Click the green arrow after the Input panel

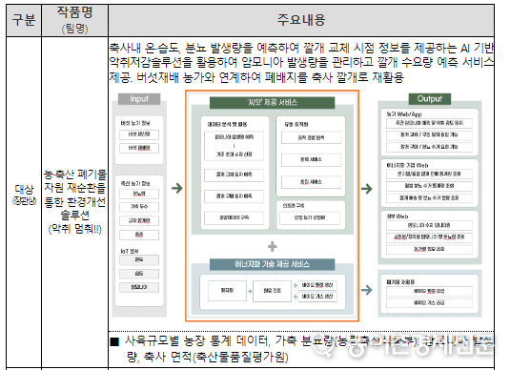[177, 188]
